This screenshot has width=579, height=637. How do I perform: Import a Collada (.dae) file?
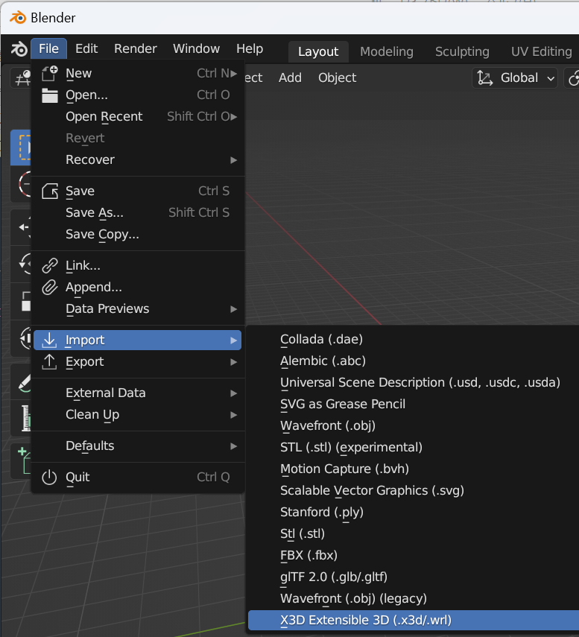click(414, 339)
